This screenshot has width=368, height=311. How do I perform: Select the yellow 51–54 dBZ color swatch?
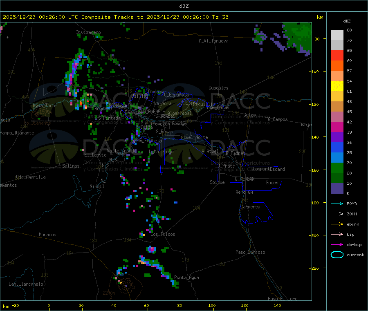337,86
